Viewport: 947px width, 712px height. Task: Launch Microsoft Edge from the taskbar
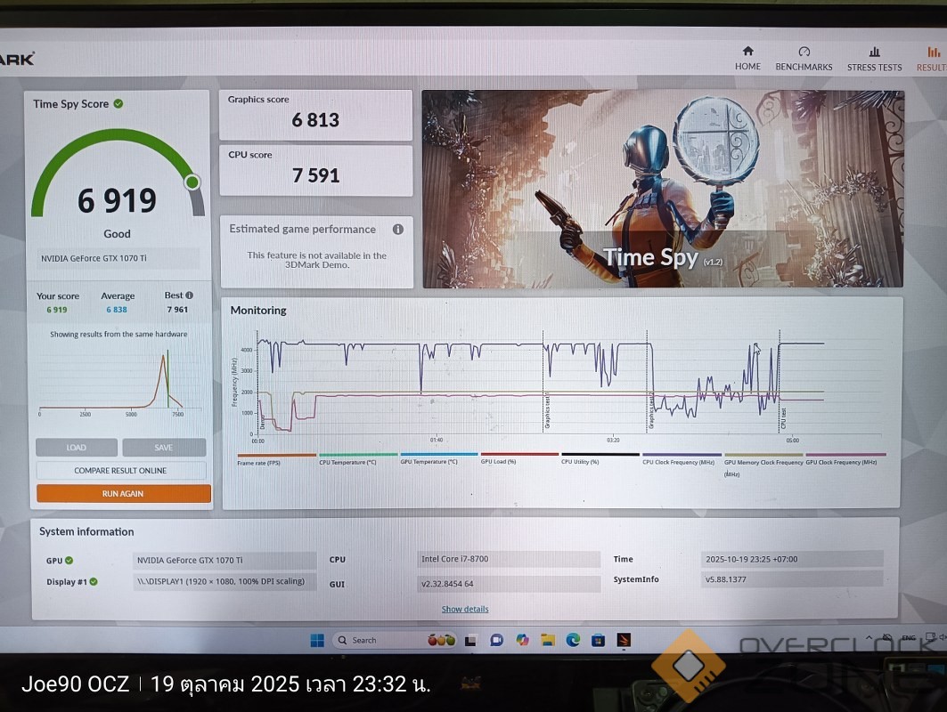(x=573, y=640)
